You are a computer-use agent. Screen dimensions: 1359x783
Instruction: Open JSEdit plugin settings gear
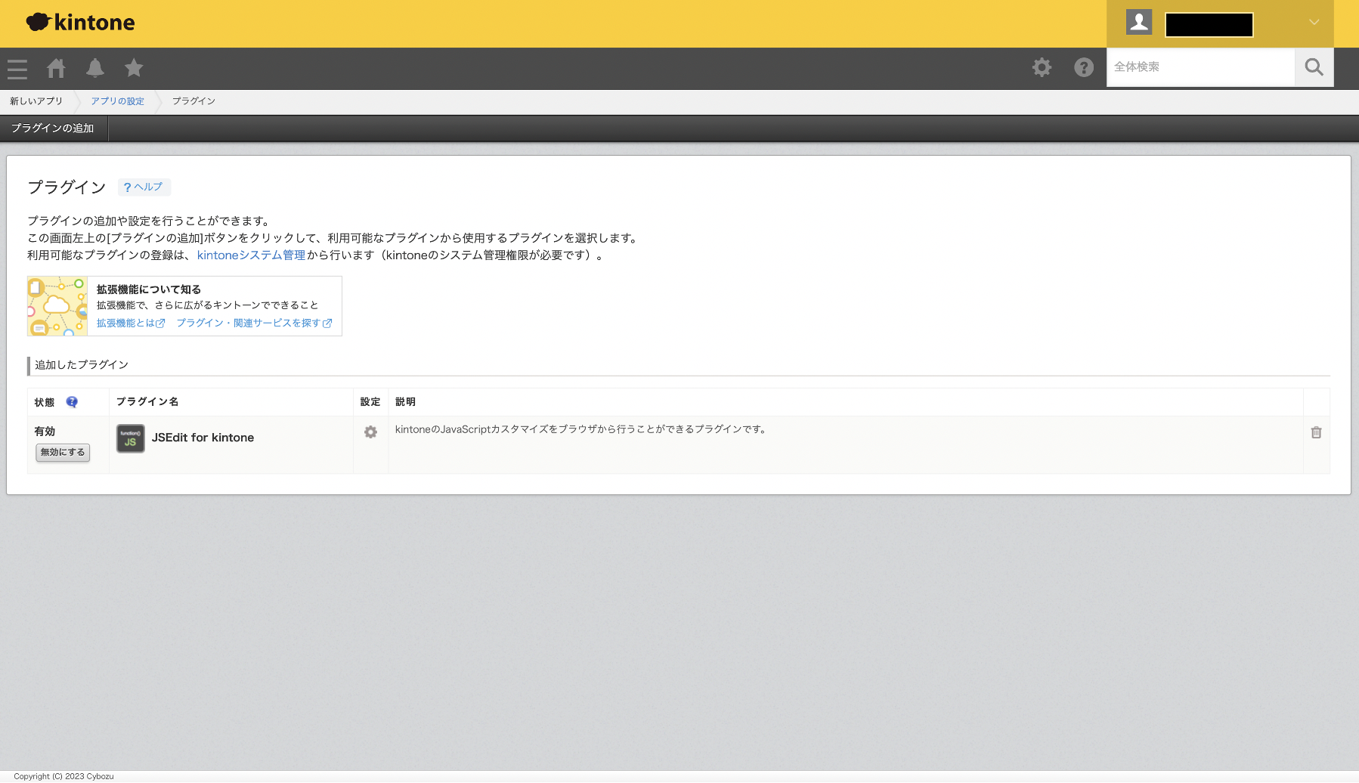pos(370,432)
